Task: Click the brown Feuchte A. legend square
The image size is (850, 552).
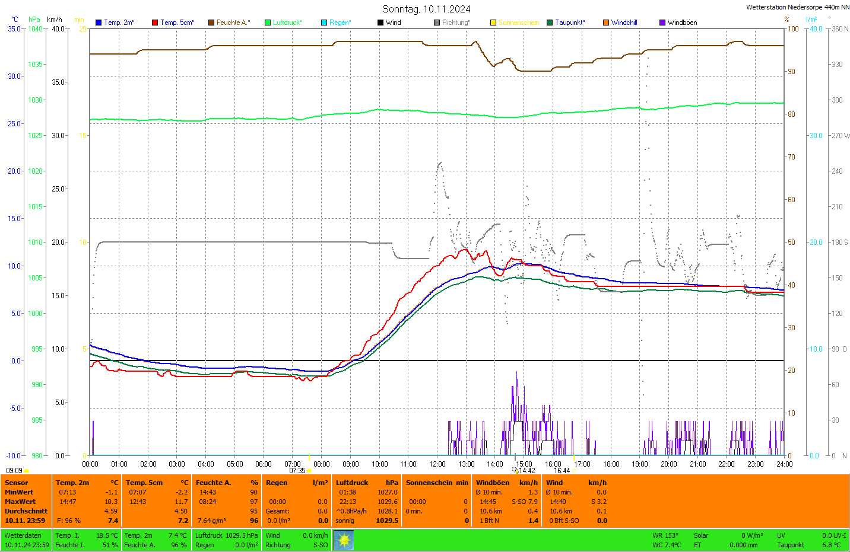Action: (211, 23)
